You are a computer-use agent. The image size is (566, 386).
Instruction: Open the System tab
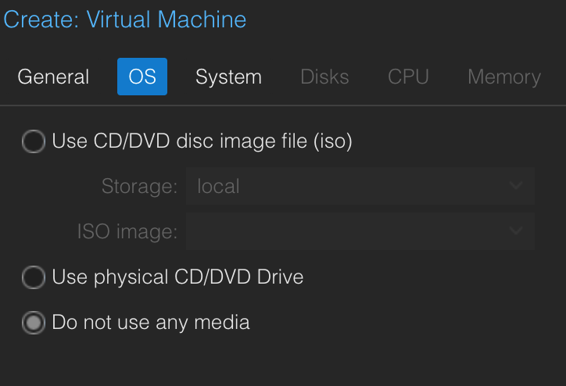(228, 77)
